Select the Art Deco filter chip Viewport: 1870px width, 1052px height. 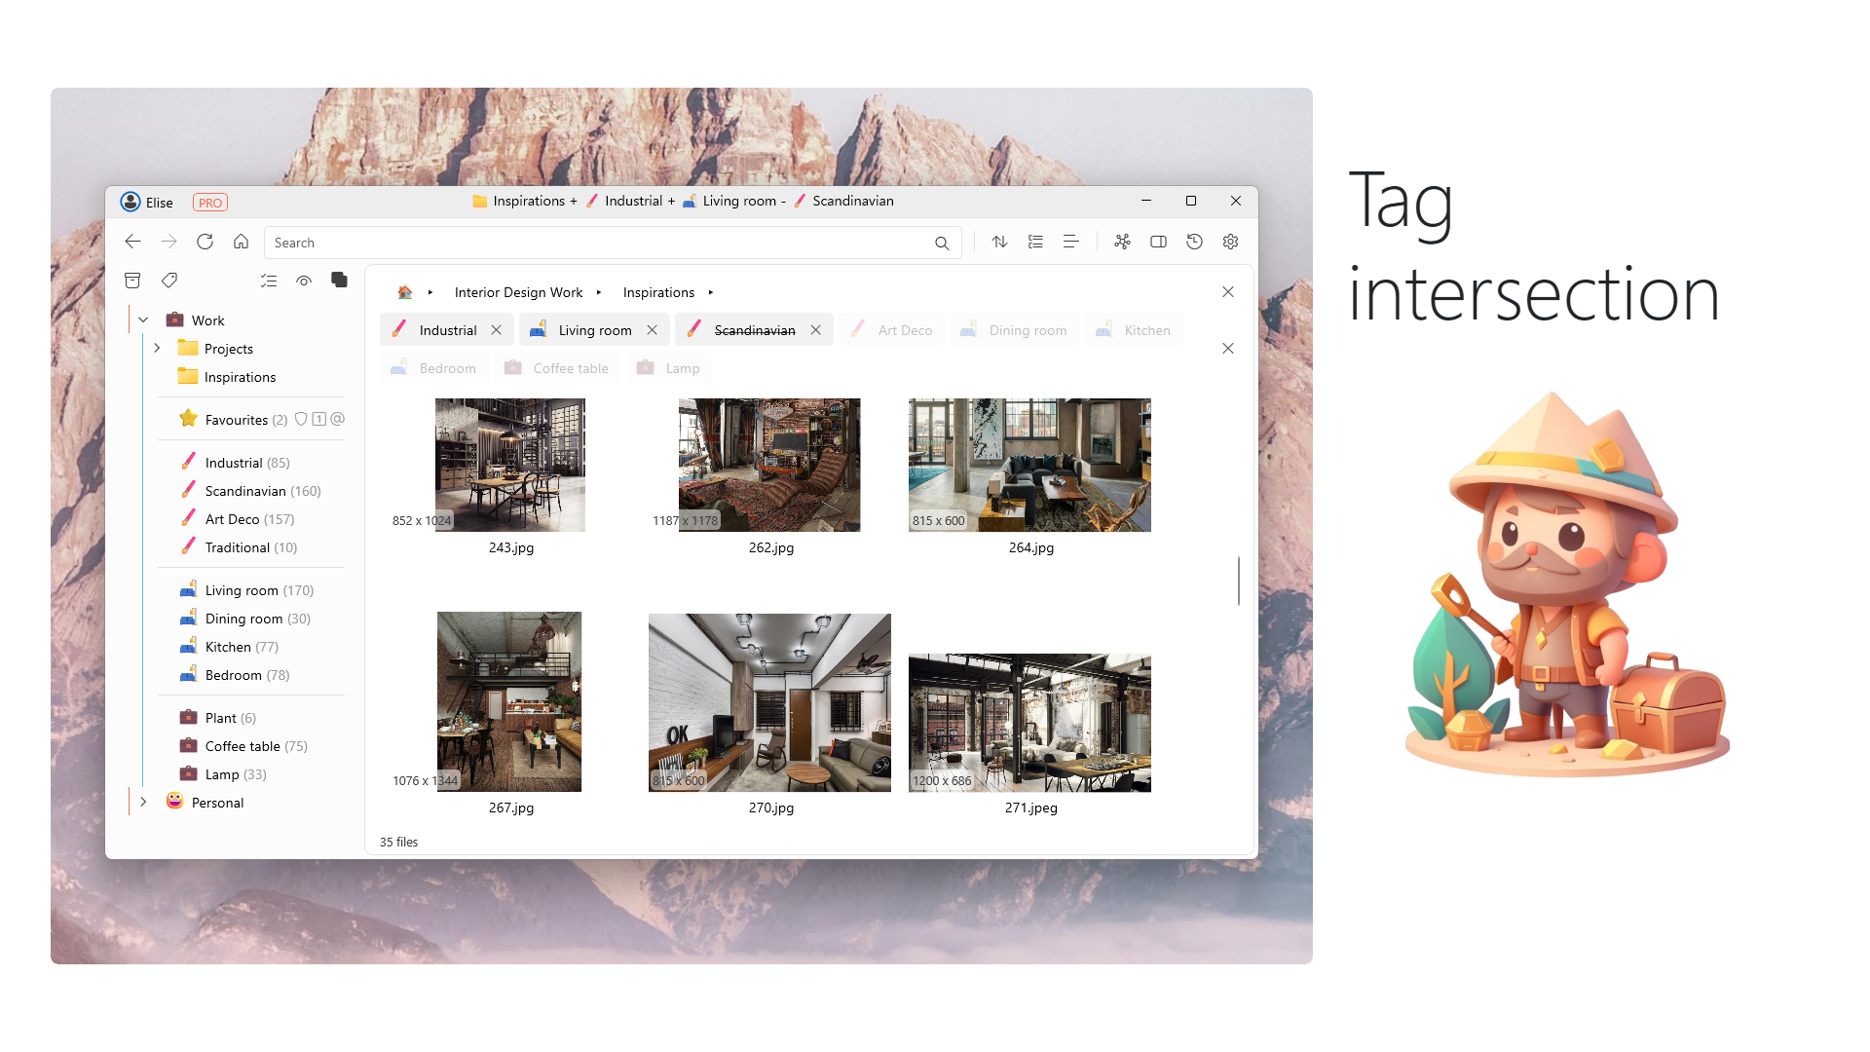892,330
